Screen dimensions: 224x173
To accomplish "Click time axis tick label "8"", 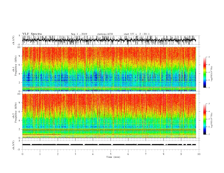I will coord(163,154).
